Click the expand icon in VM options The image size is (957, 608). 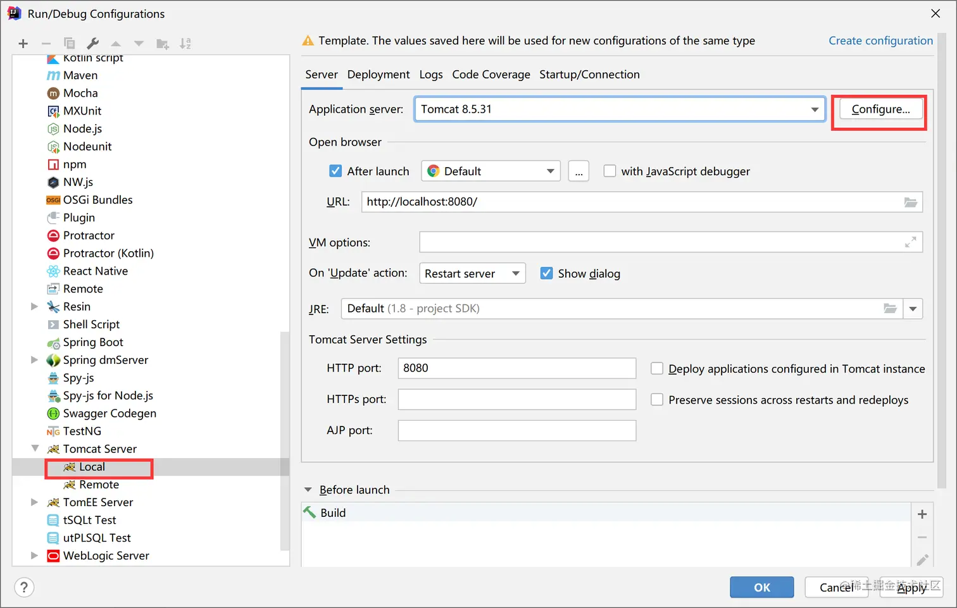point(910,242)
